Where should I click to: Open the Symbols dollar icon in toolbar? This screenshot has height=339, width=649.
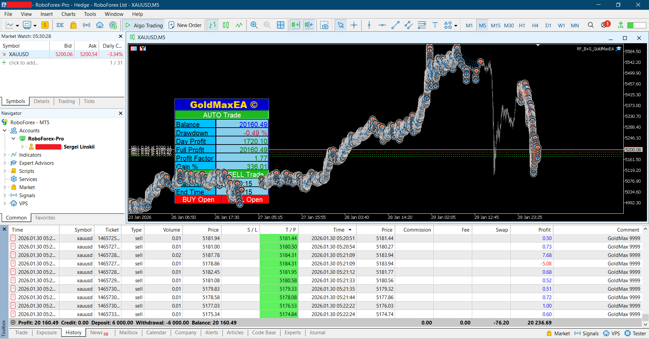click(x=45, y=25)
